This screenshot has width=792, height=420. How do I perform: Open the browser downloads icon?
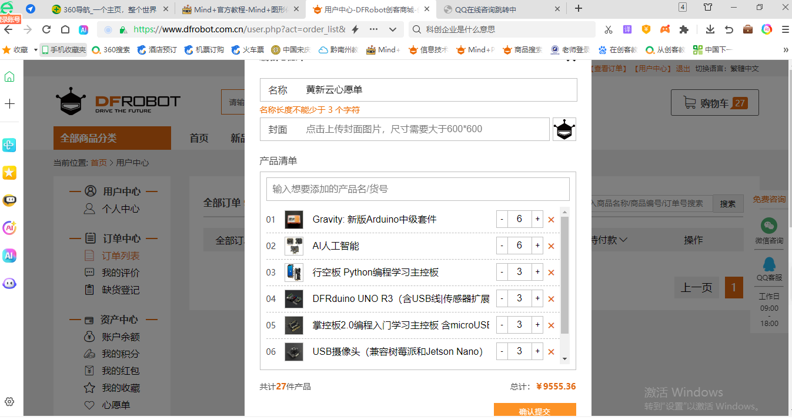click(x=710, y=29)
